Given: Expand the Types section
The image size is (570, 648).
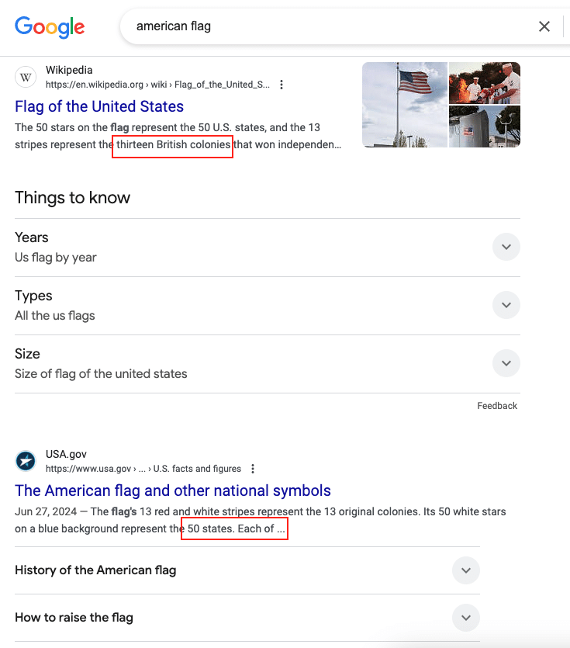Looking at the screenshot, I should pyautogui.click(x=506, y=305).
